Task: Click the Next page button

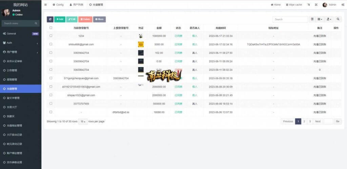Action: coord(318,121)
